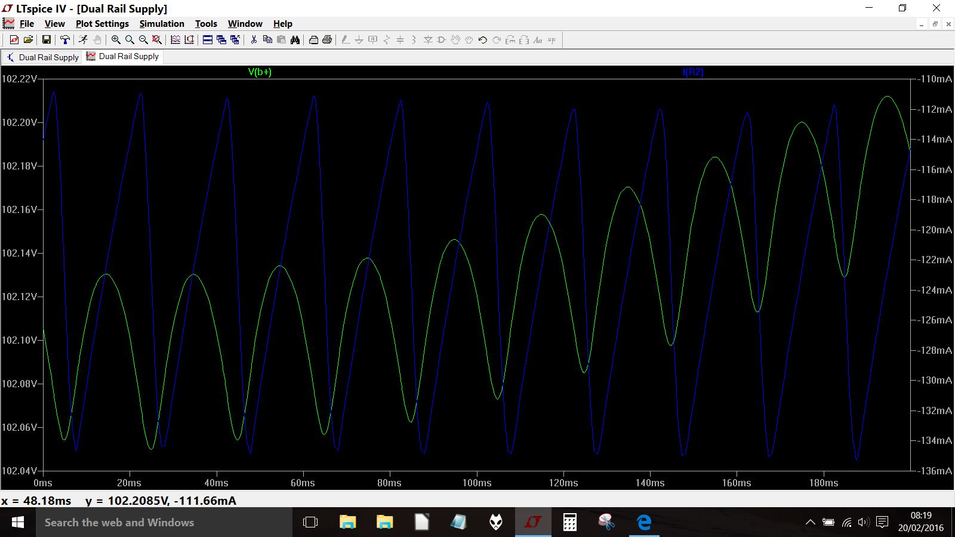Click the New Schematic toolbar icon

pyautogui.click(x=14, y=40)
